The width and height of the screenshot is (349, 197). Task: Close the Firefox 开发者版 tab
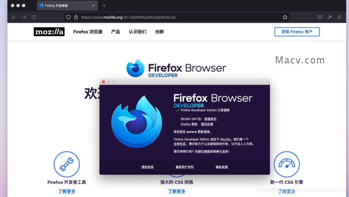pos(93,5)
